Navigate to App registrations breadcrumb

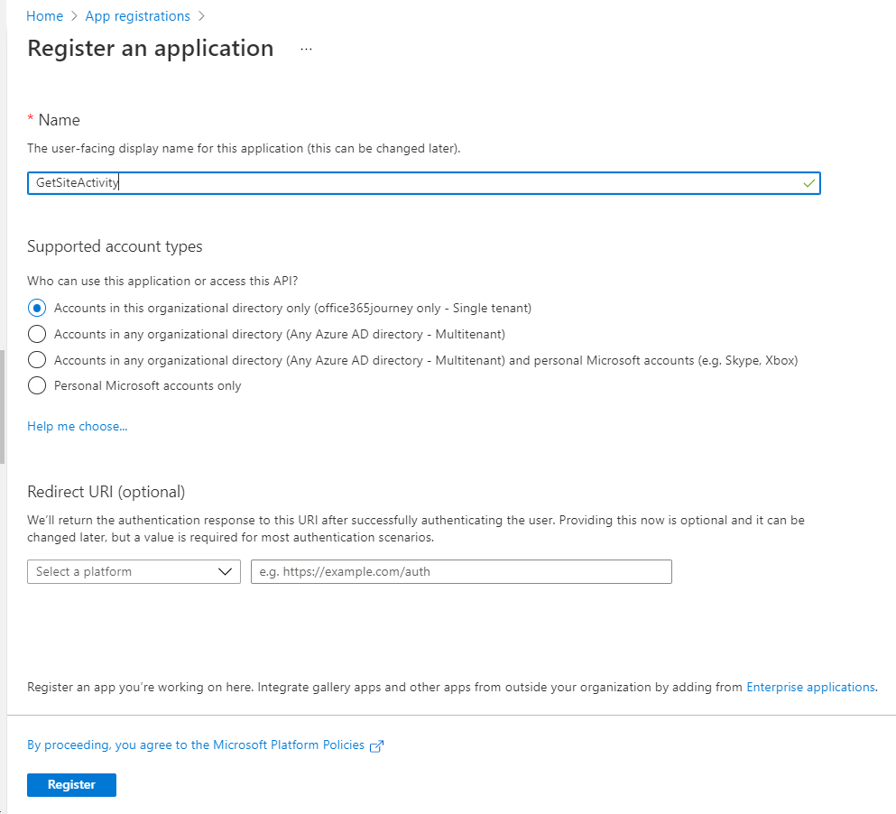138,16
